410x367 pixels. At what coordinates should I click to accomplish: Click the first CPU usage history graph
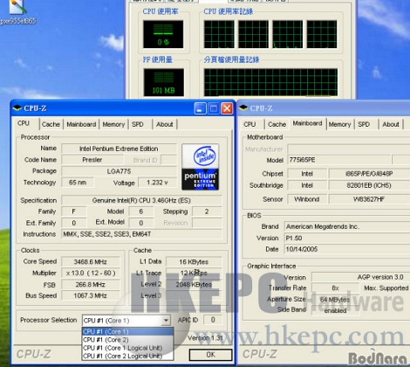click(219, 34)
